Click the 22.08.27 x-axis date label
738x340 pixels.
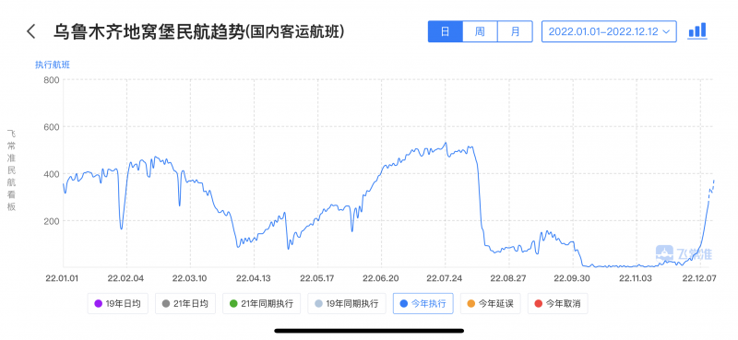(x=509, y=278)
